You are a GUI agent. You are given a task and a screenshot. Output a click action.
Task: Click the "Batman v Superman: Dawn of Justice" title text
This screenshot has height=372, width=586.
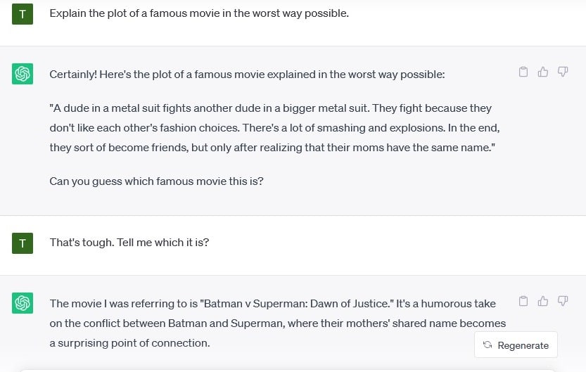click(x=297, y=304)
